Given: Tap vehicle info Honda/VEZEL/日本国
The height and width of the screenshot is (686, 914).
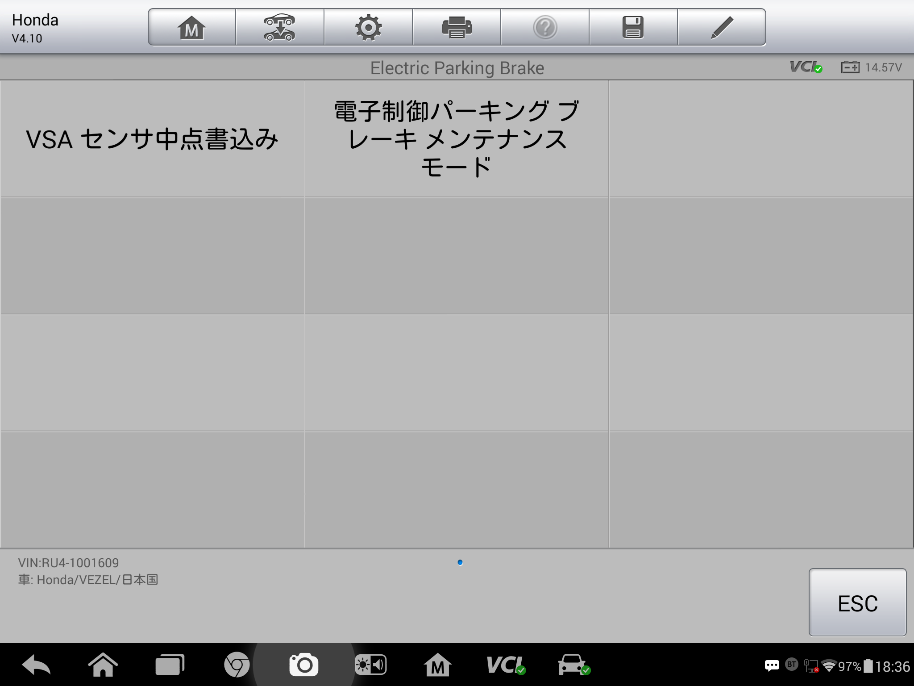Looking at the screenshot, I should click(88, 580).
